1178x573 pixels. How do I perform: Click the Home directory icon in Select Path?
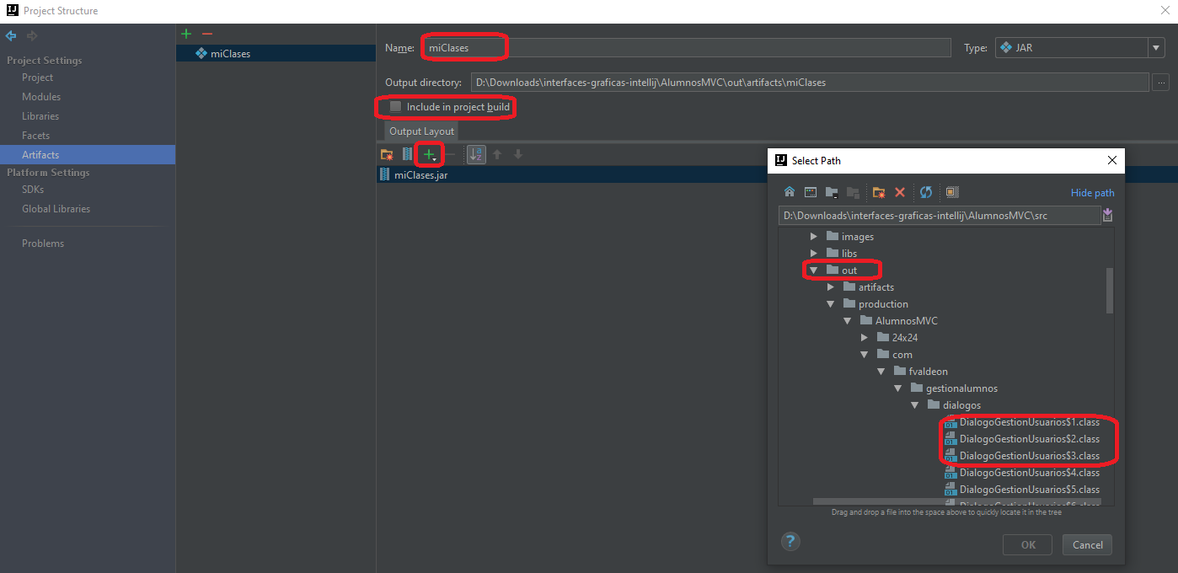[x=790, y=192]
